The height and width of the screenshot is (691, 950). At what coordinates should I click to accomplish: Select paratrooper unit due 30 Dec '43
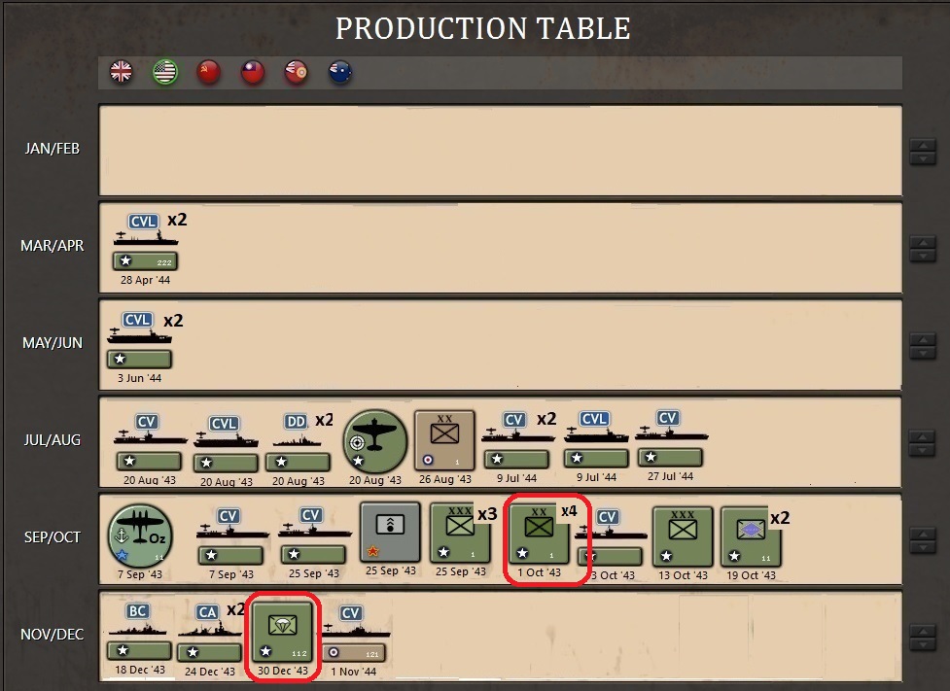click(x=283, y=633)
